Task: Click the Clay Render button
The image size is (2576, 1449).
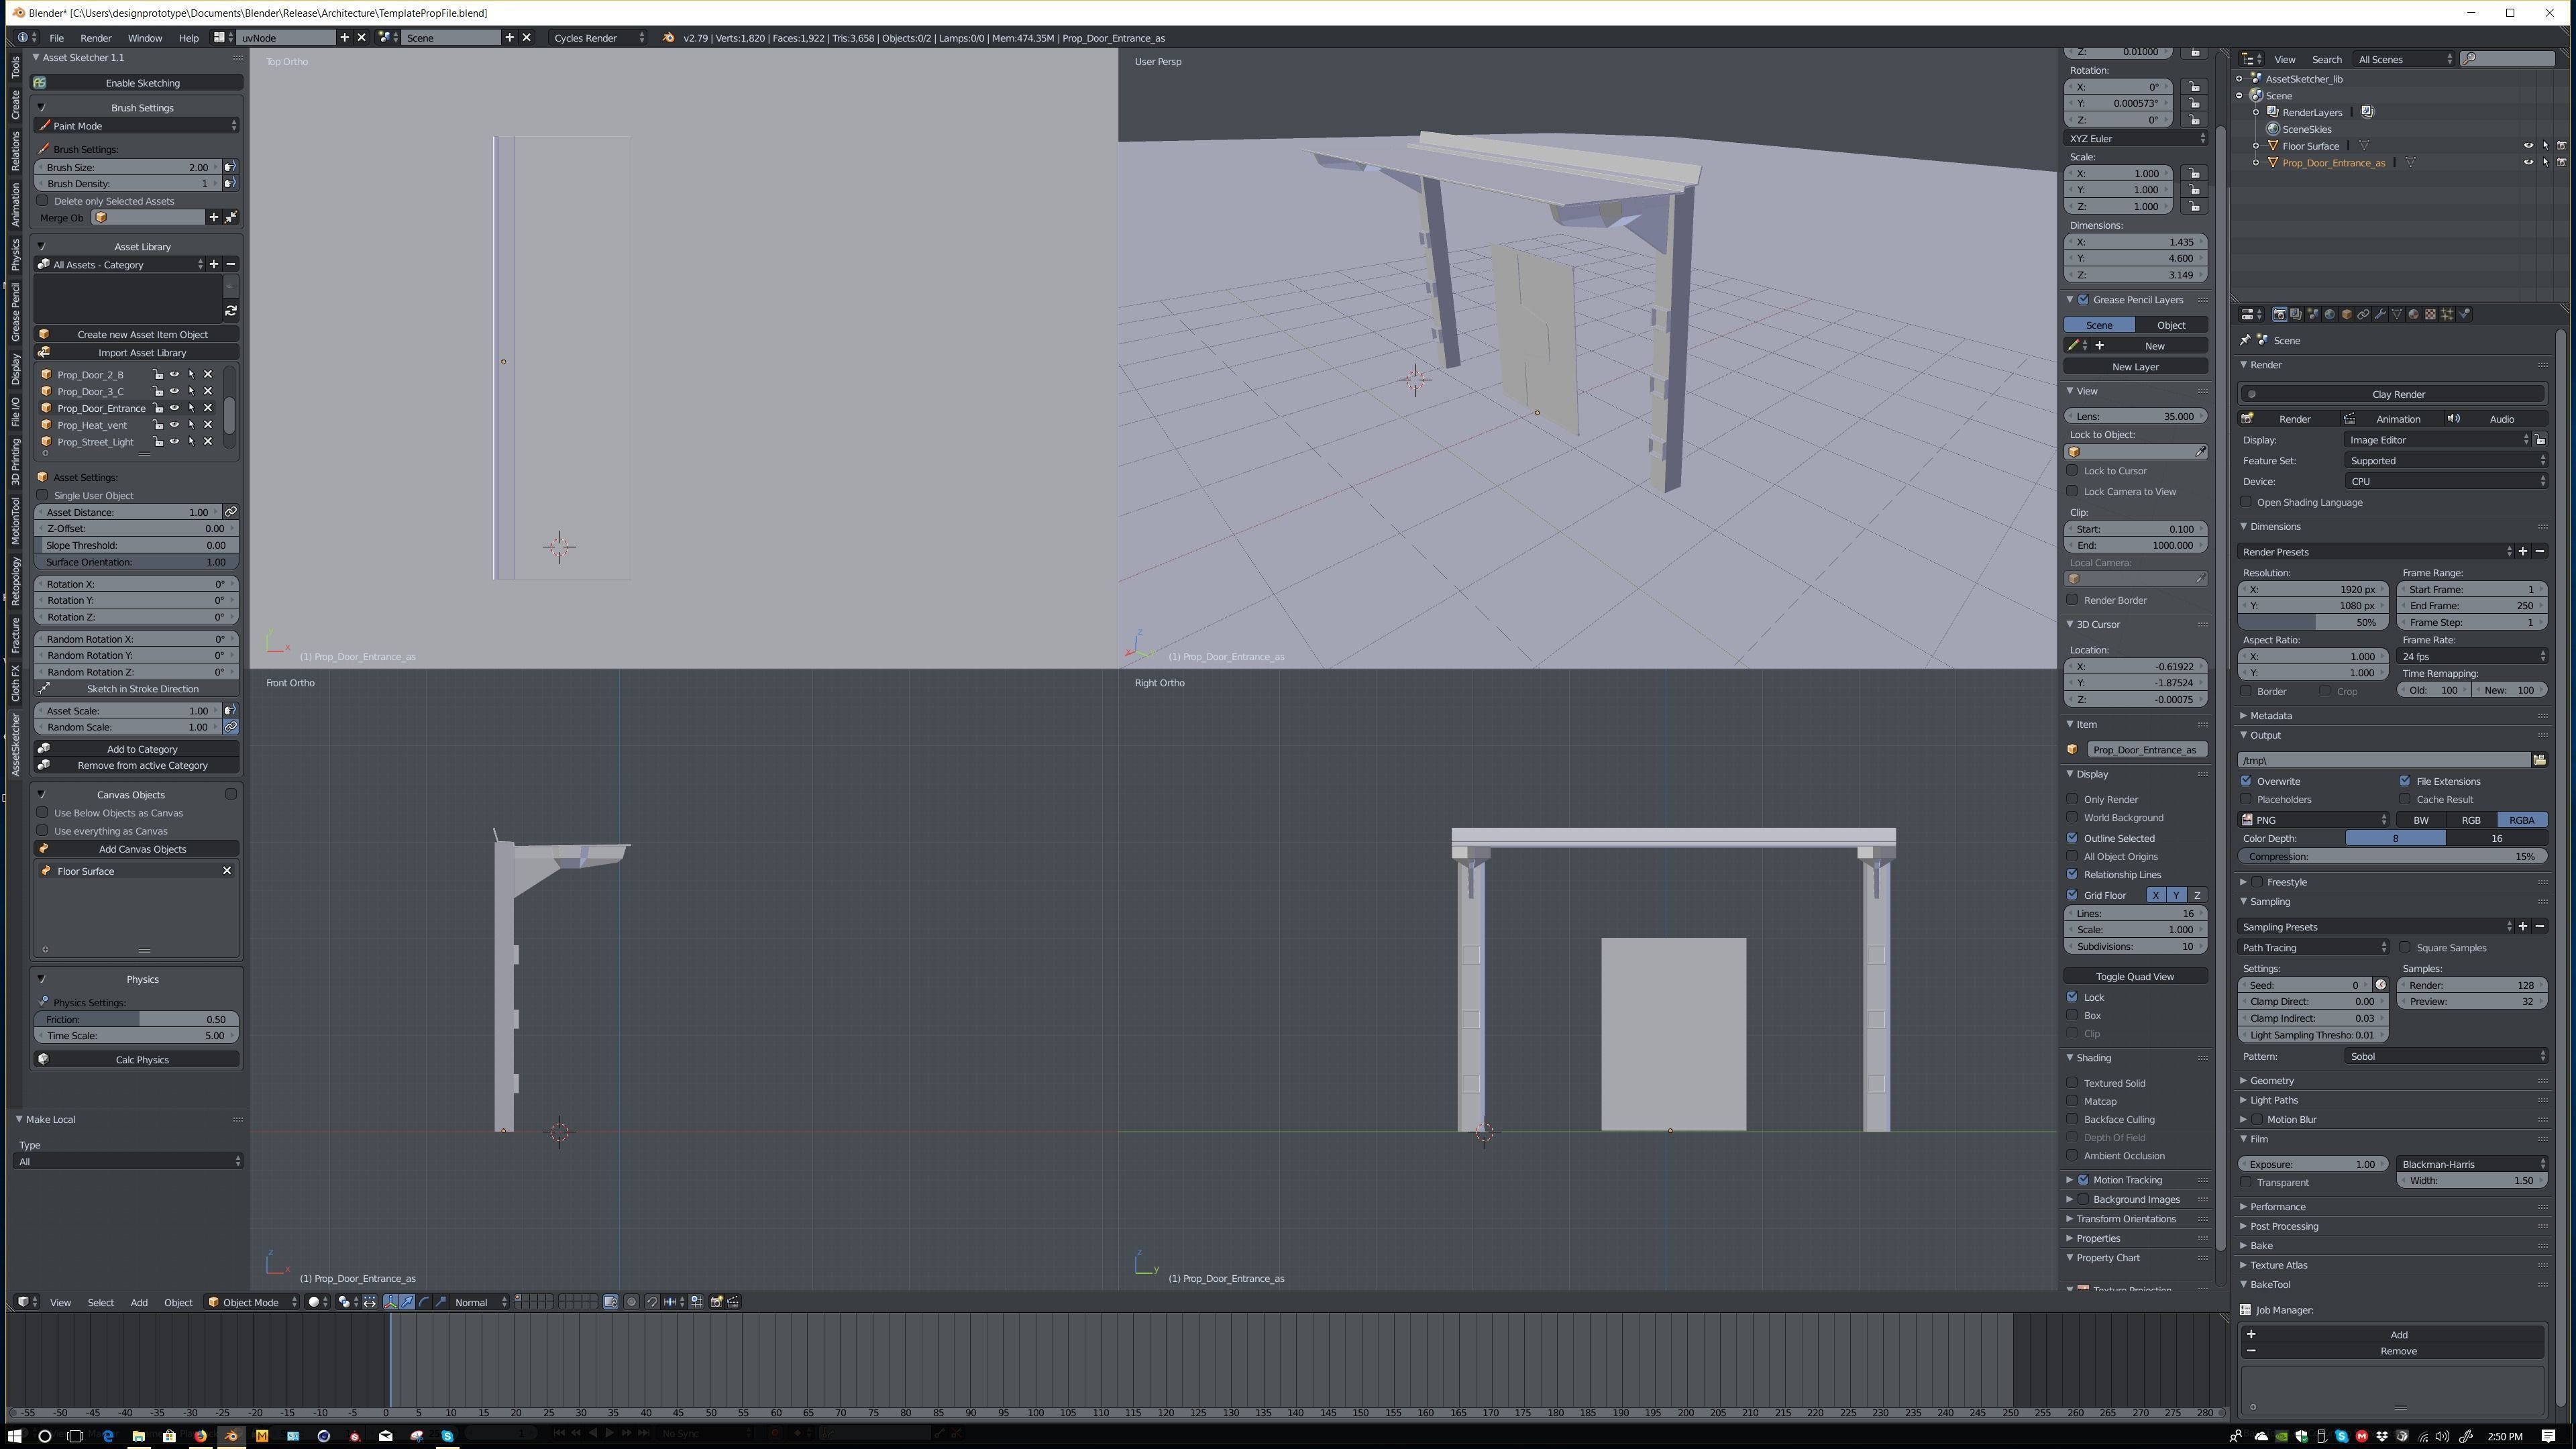Action: click(2392, 394)
